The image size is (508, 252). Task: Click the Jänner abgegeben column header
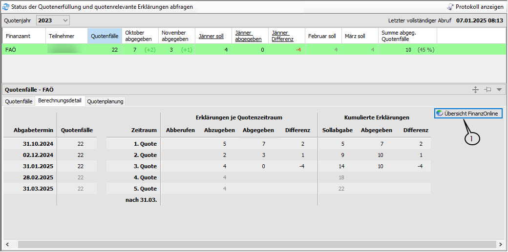point(248,36)
